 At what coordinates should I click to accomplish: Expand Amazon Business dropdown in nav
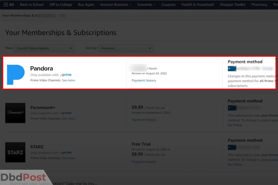point(116,5)
